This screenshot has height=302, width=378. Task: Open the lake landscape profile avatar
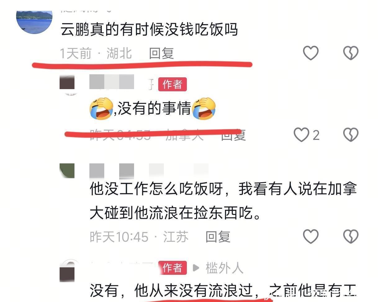34,22
